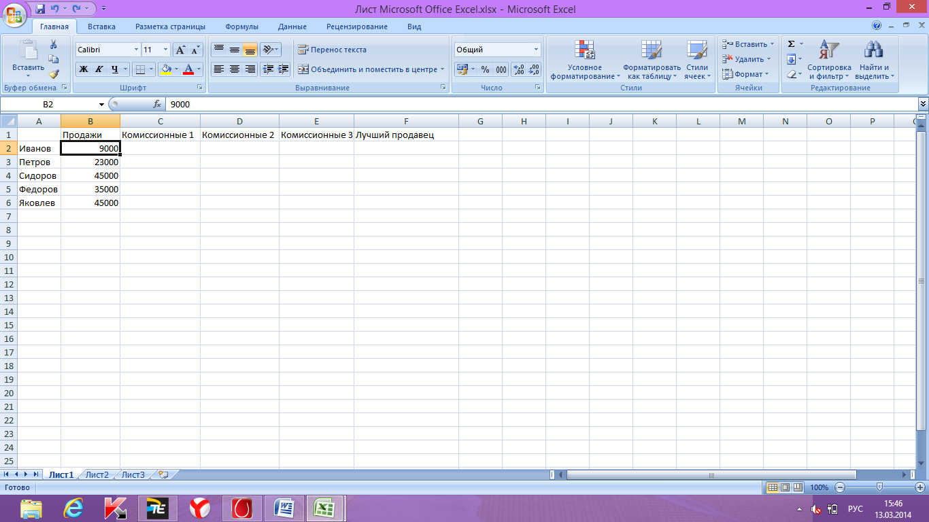929x522 pixels.
Task: Open Формат cells menu
Action: point(746,74)
